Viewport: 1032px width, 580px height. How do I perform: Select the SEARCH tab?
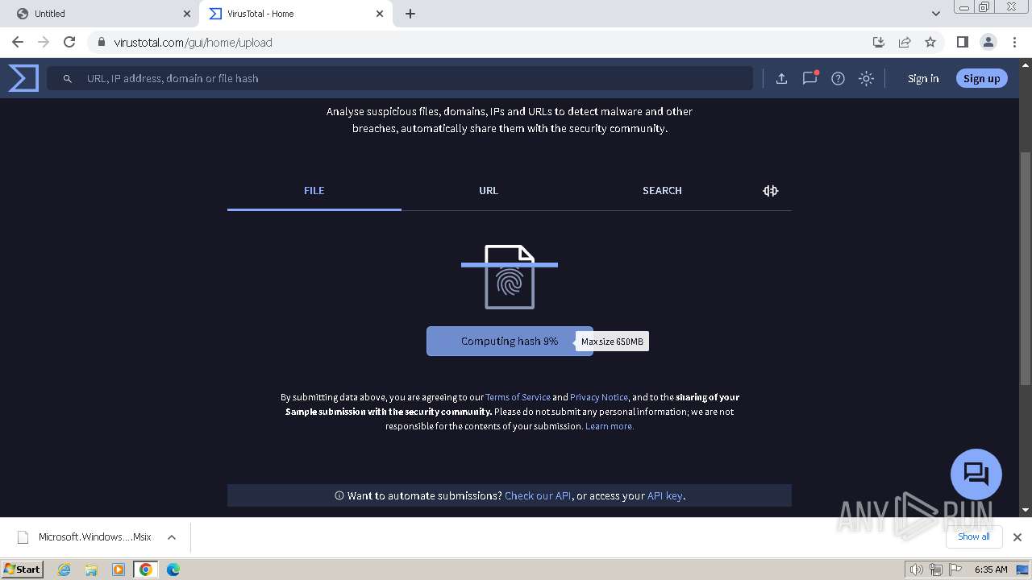click(662, 191)
